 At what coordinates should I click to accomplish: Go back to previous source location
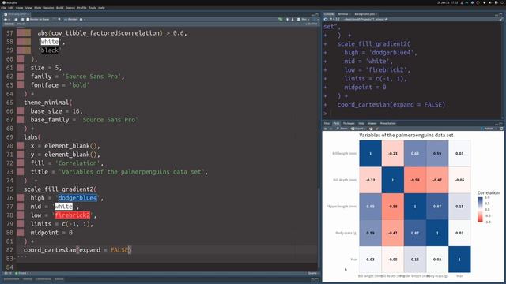pos(6,19)
